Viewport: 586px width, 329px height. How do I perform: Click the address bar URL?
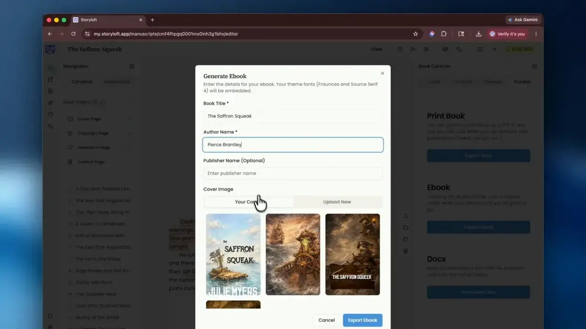(x=166, y=34)
